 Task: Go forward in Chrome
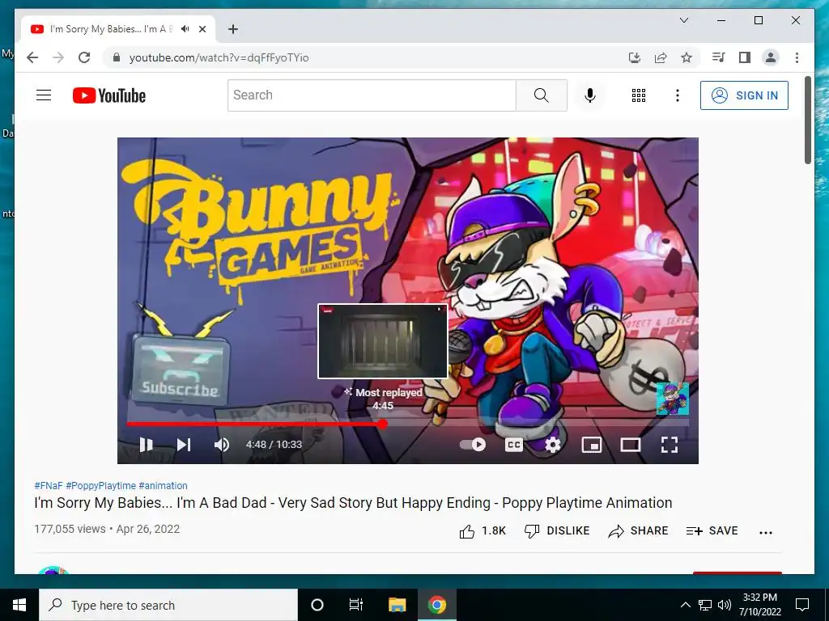pyautogui.click(x=58, y=57)
